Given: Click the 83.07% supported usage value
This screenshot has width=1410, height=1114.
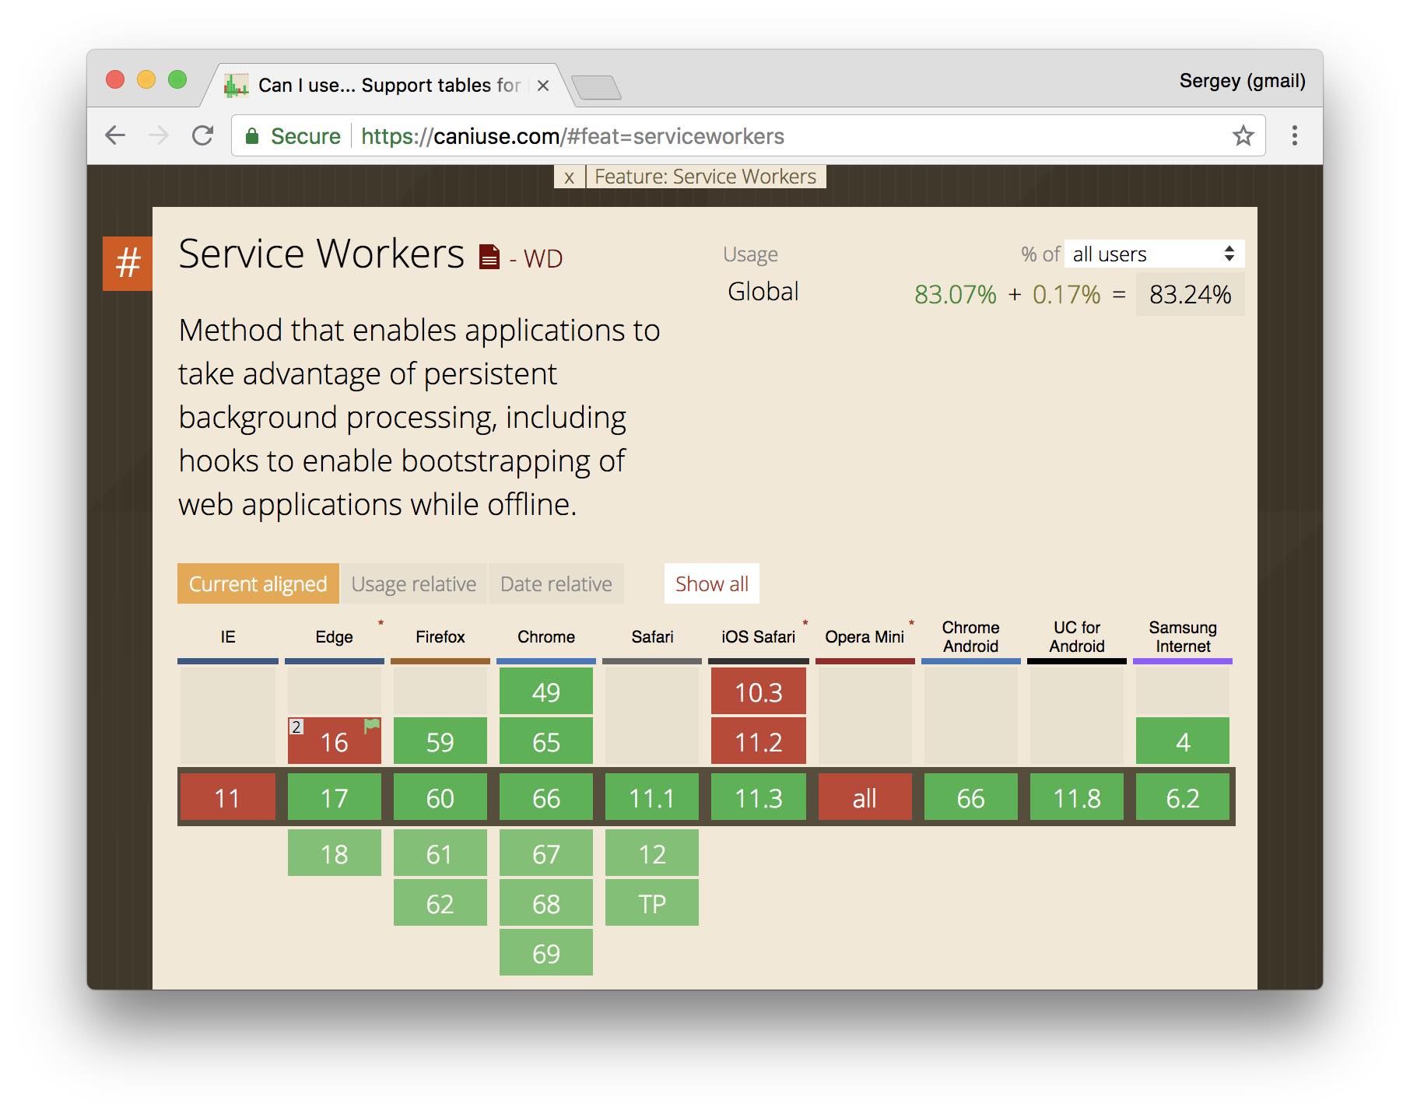Looking at the screenshot, I should tap(955, 295).
